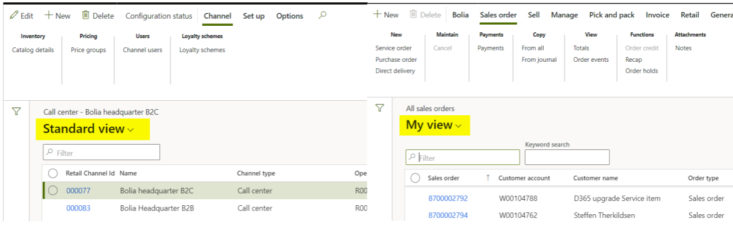Switch to the Pick and pack tab
The width and height of the screenshot is (733, 240).
[611, 15]
